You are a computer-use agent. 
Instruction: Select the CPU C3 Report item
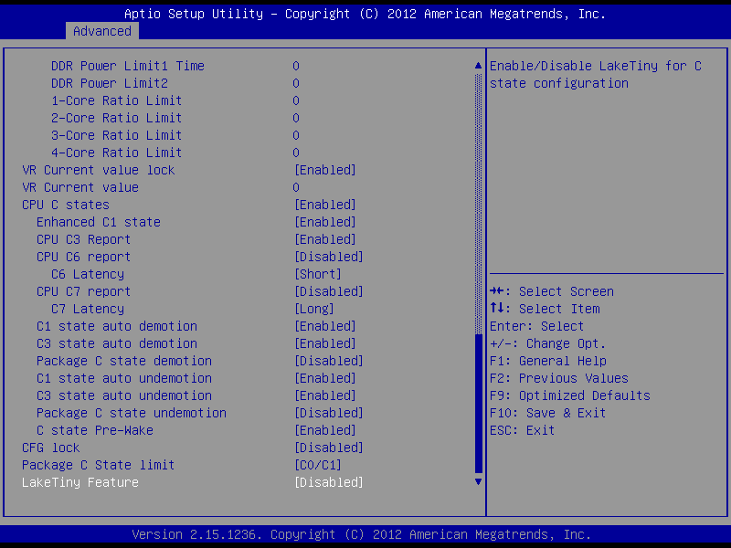pyautogui.click(x=83, y=239)
